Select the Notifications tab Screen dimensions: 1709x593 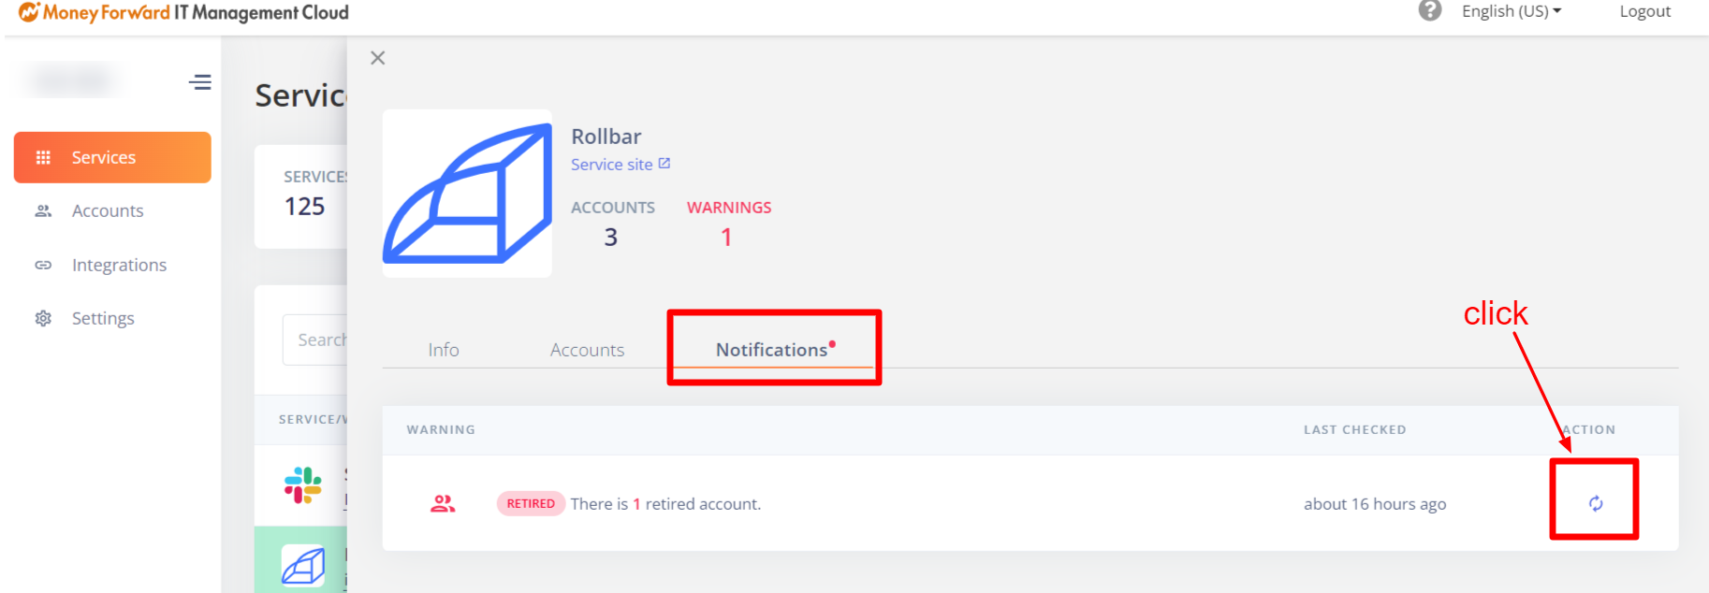pyautogui.click(x=773, y=350)
